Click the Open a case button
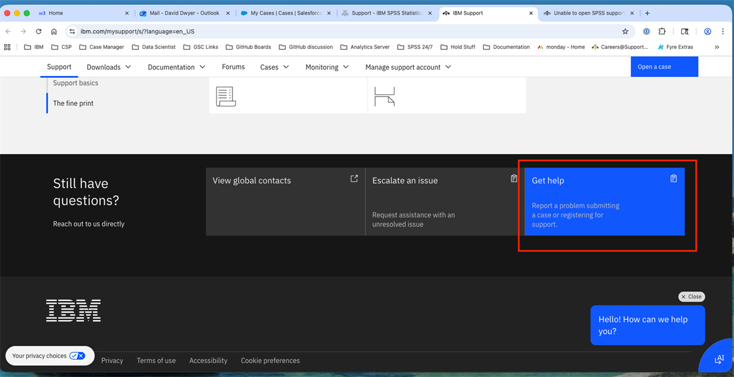 [664, 67]
